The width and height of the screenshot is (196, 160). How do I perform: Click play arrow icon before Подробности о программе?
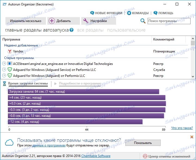55,84
